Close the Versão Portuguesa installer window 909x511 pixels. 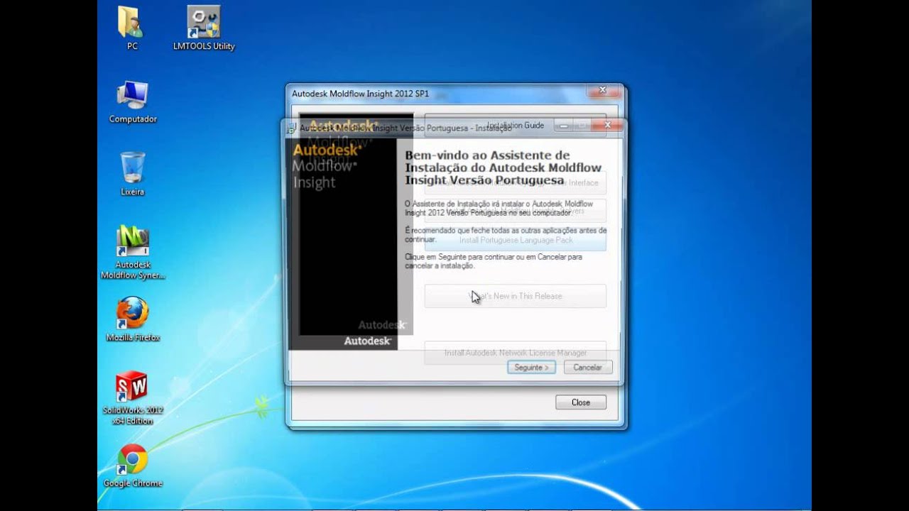tap(607, 126)
